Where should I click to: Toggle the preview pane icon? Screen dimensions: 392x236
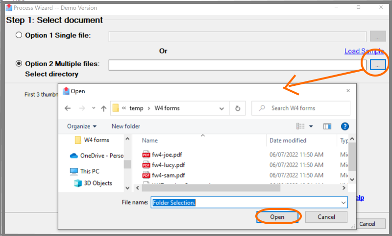point(327,127)
